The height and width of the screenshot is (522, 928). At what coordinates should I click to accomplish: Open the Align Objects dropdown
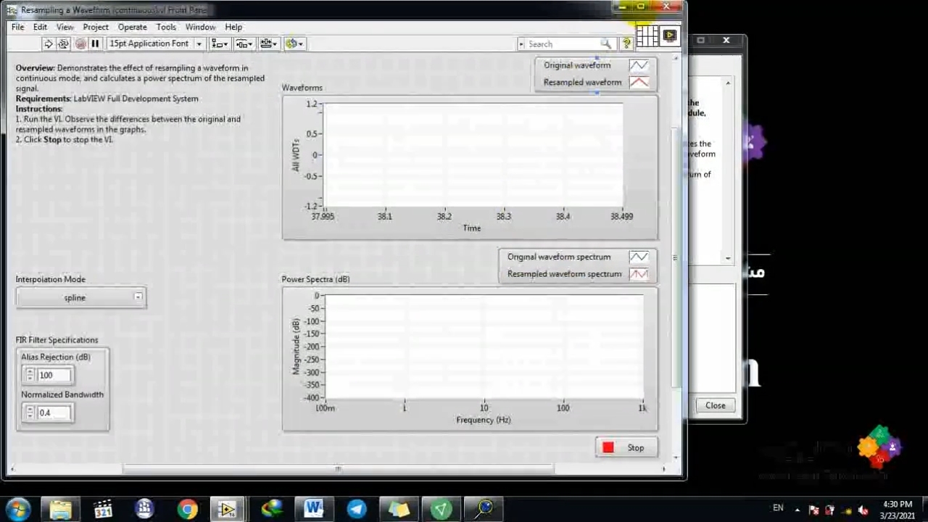[219, 44]
